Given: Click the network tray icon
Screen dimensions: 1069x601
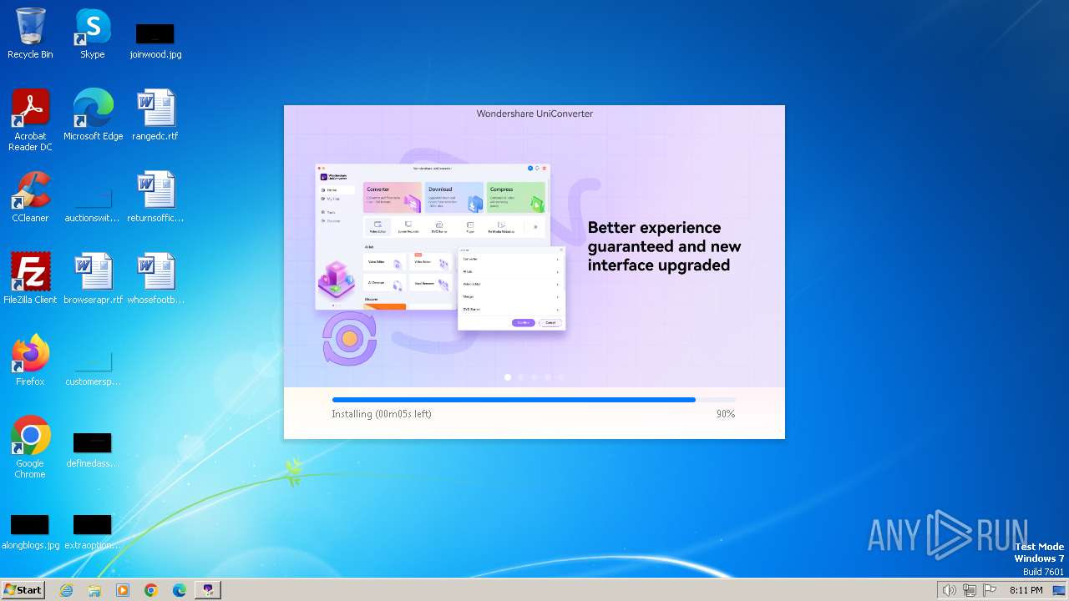Looking at the screenshot, I should [970, 590].
